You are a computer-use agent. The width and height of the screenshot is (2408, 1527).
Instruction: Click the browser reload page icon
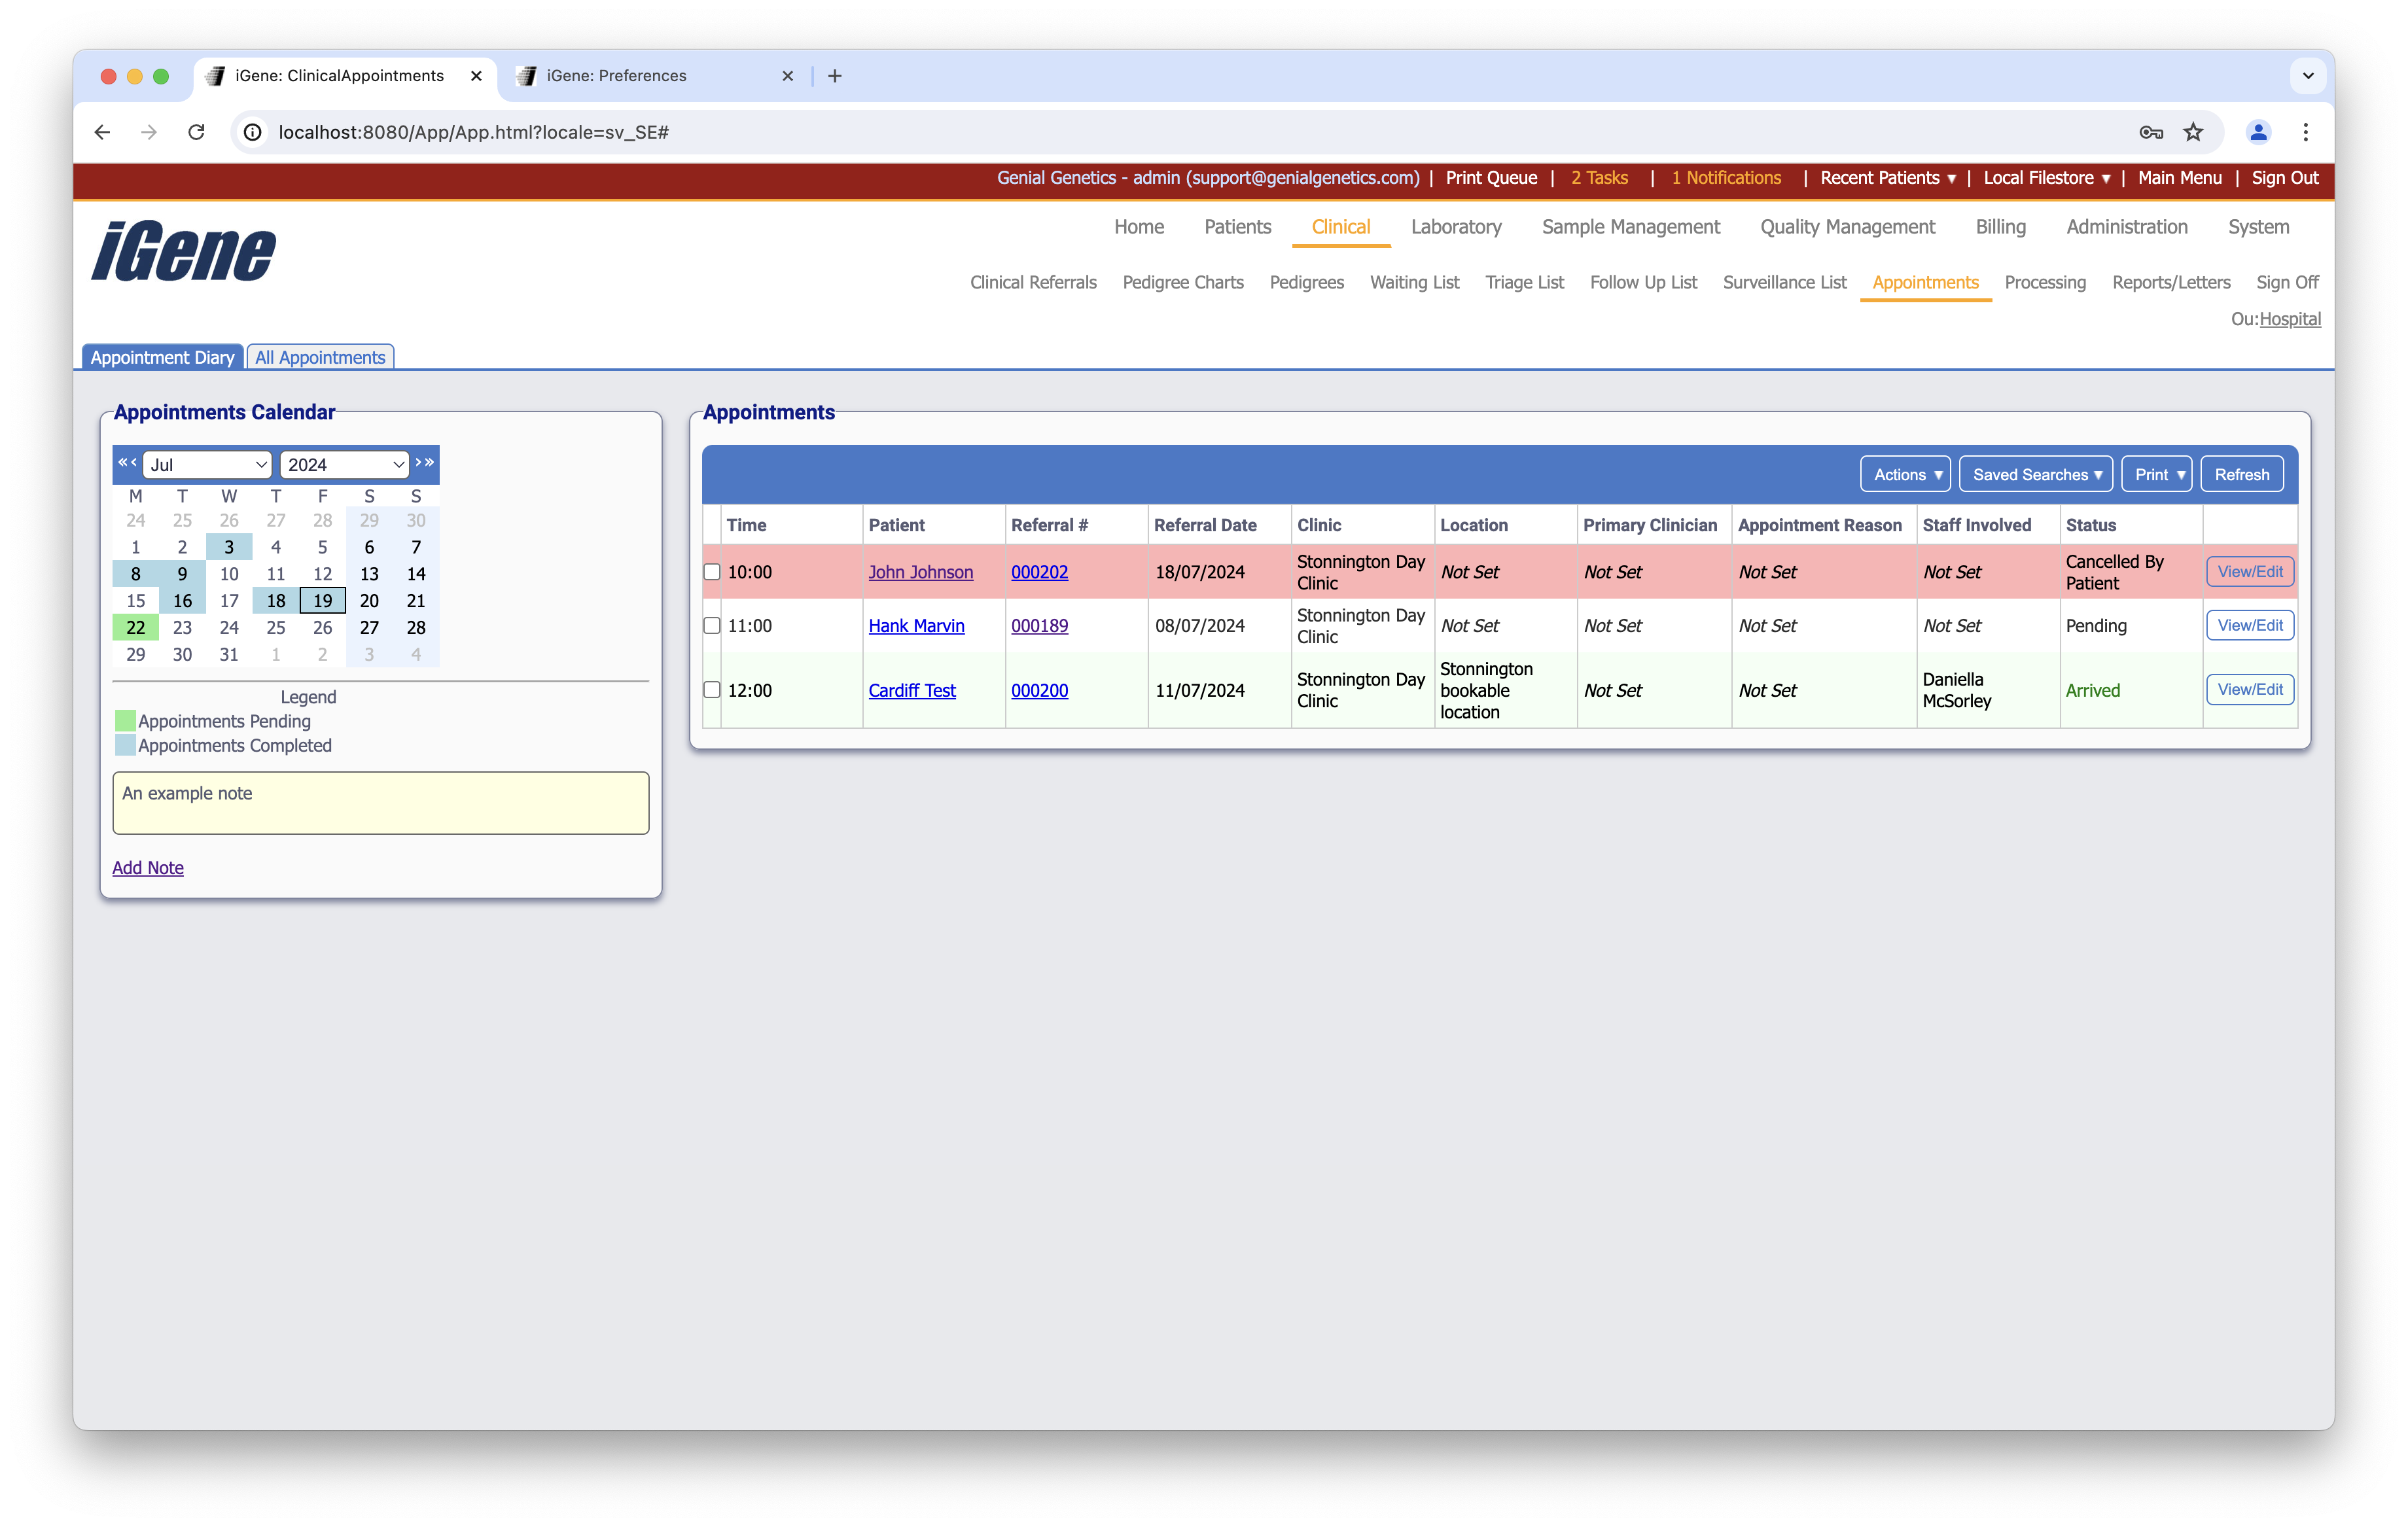pos(197,132)
